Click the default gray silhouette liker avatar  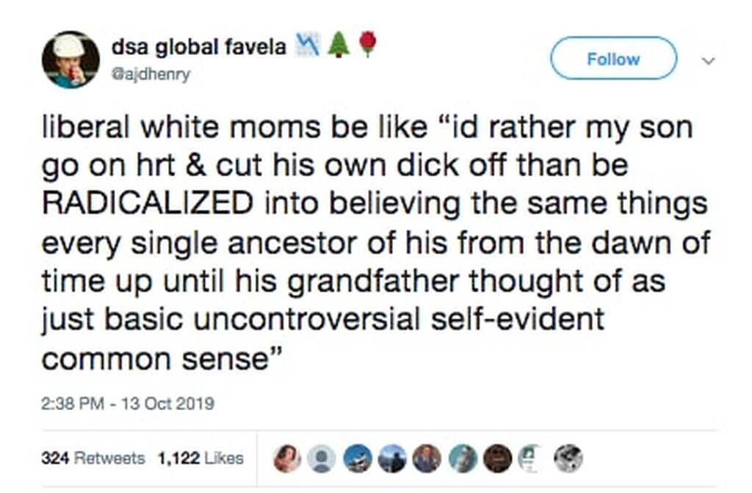[x=321, y=459]
